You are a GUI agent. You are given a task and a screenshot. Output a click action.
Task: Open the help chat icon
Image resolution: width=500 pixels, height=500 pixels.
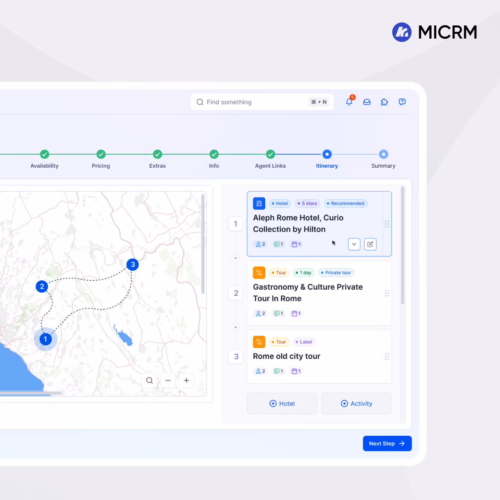point(402,102)
